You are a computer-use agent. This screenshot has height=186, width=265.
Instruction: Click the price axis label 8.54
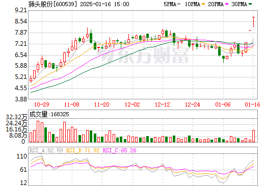(21, 21)
